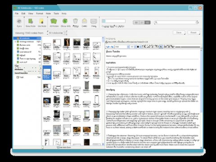
Task: Open the font color dropdown arrow
Action: [x=140, y=47]
